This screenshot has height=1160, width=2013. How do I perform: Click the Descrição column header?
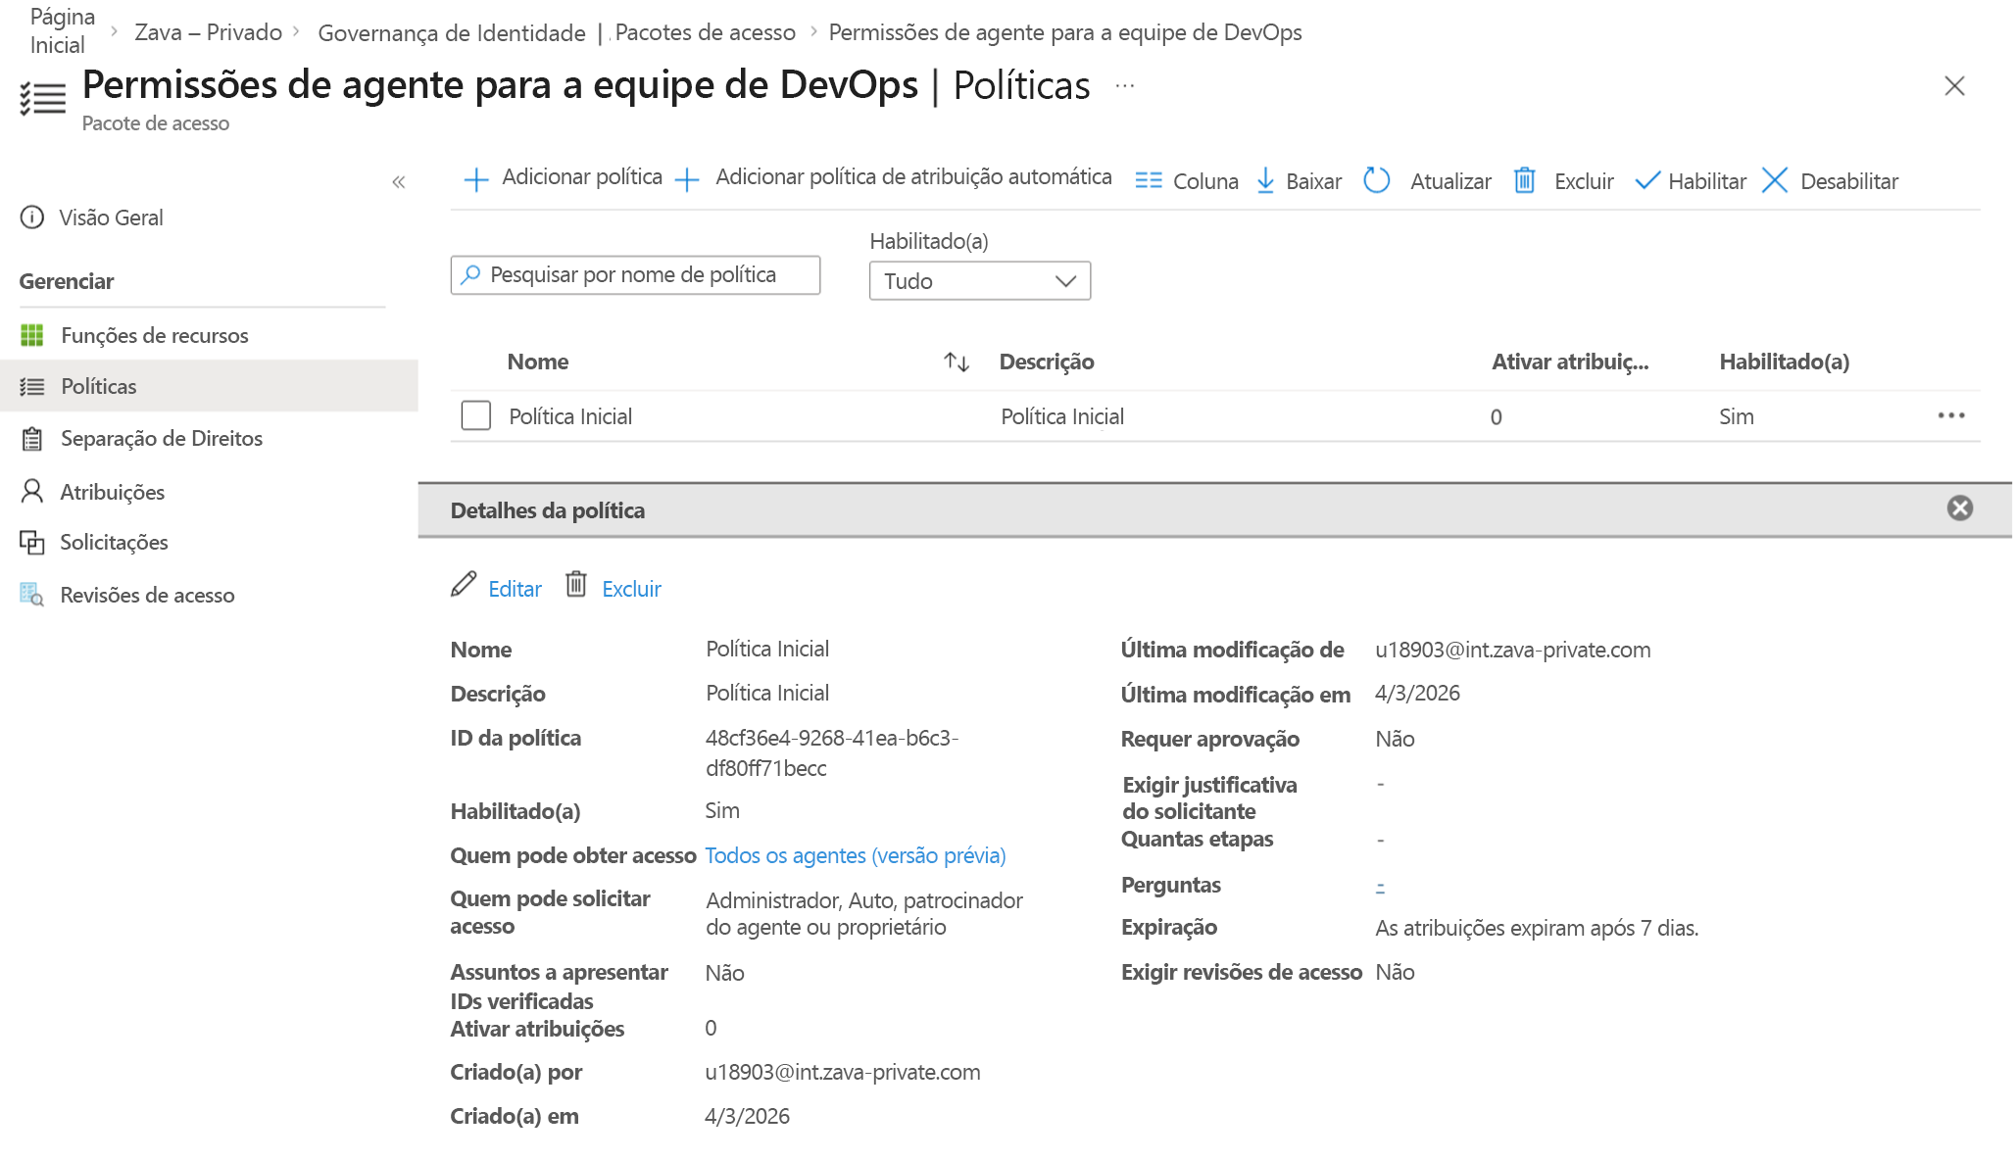click(1047, 362)
